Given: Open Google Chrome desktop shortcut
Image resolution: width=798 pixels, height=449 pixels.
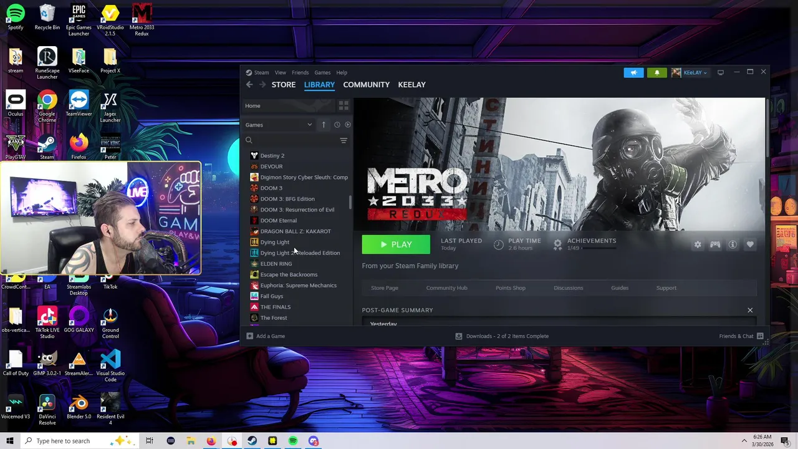Looking at the screenshot, I should [x=47, y=107].
